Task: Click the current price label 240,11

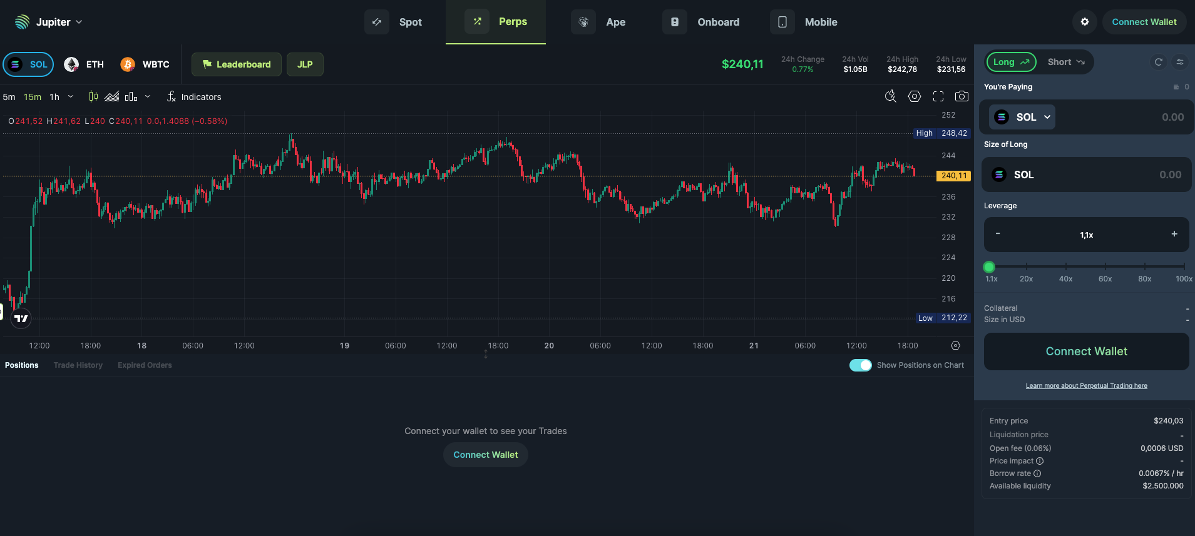Action: 953,176
